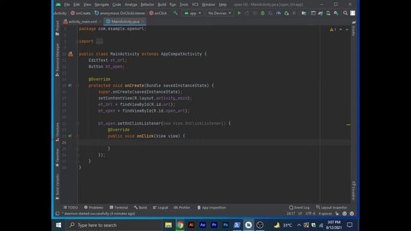Viewport: 411px width, 231px height.
Task: Open the Favorites sidebar panel
Action: click(57, 157)
